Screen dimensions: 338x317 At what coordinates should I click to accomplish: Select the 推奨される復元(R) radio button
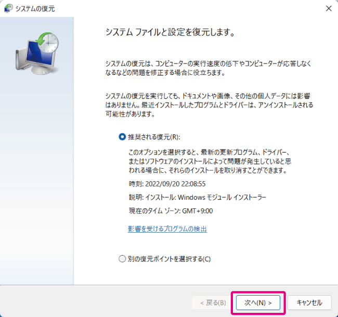(x=123, y=137)
